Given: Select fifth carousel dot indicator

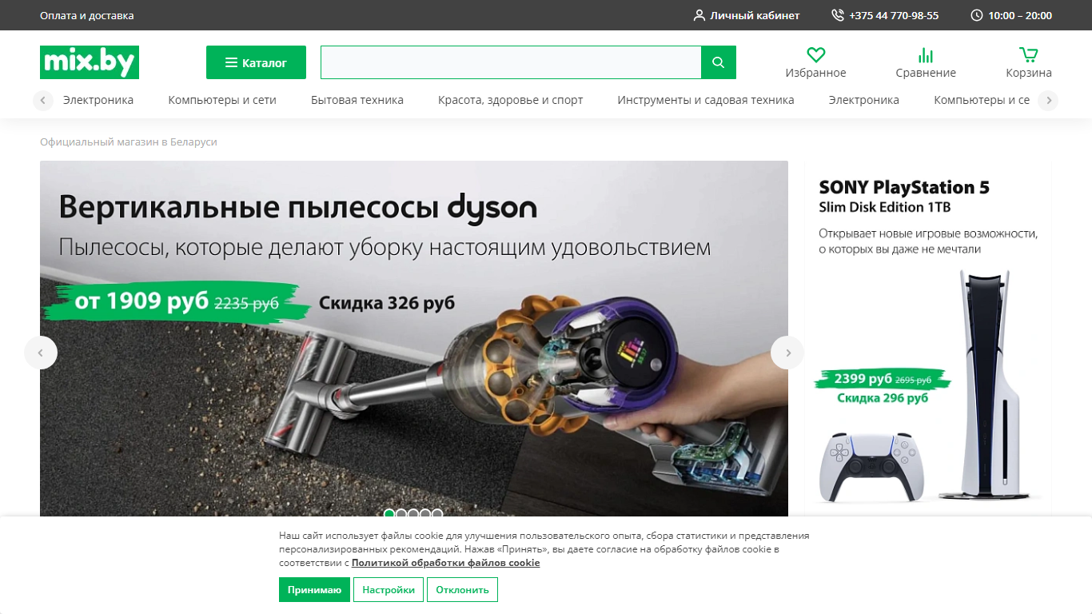Looking at the screenshot, I should [x=437, y=513].
